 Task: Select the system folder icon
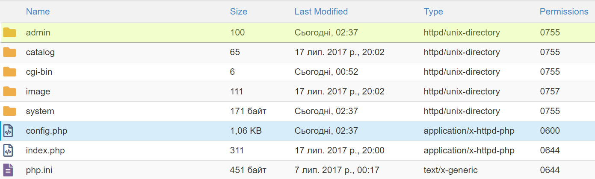point(9,111)
